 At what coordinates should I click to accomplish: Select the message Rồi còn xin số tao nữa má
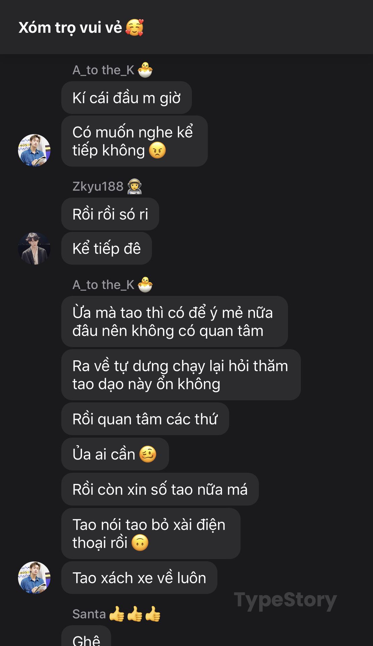tap(160, 489)
